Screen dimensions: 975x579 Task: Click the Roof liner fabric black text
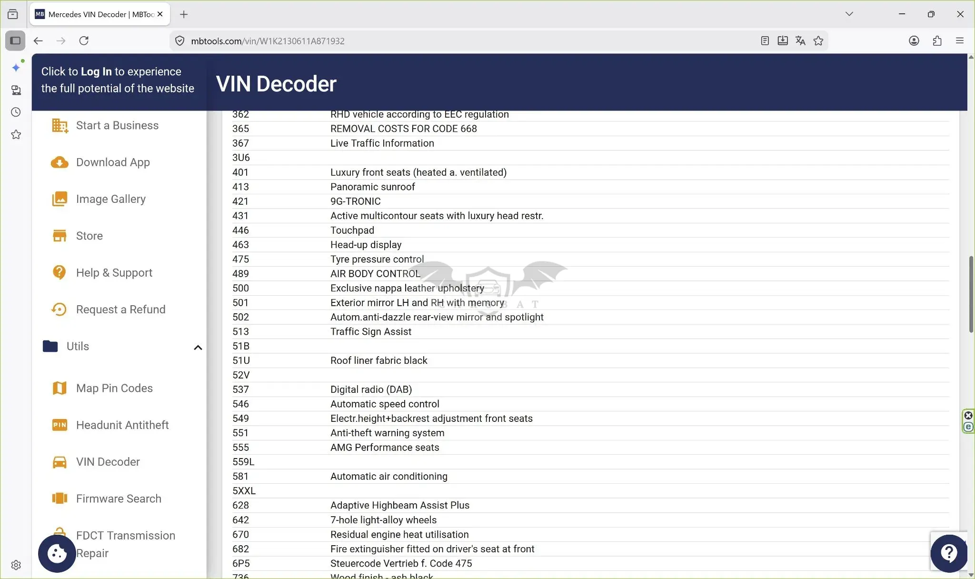379,361
